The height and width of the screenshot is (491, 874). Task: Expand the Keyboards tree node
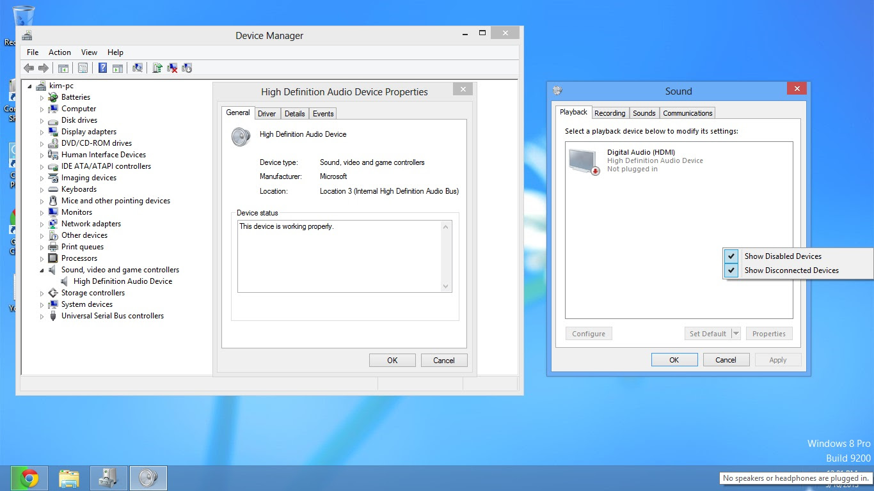point(42,190)
